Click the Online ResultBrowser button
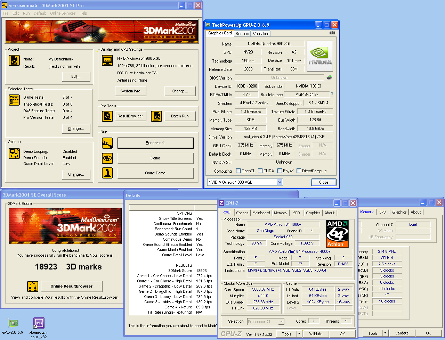This screenshot has height=340, width=445. click(72, 287)
